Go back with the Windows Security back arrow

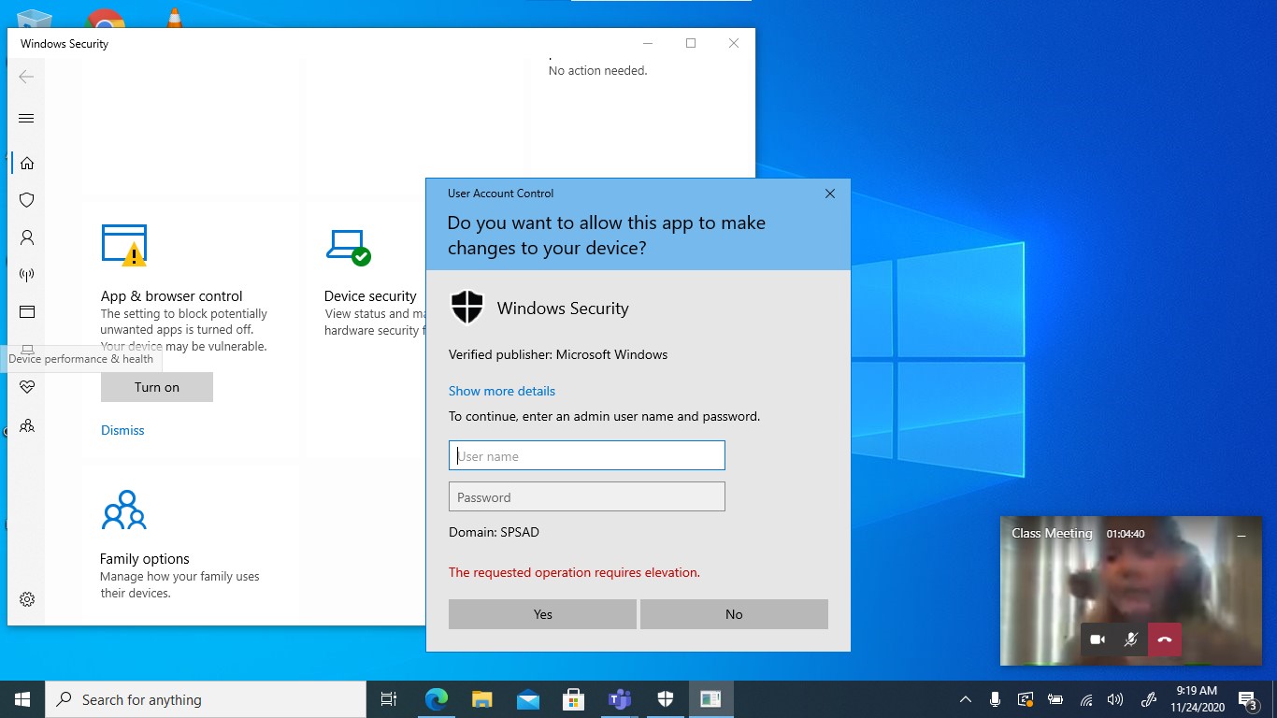26,77
